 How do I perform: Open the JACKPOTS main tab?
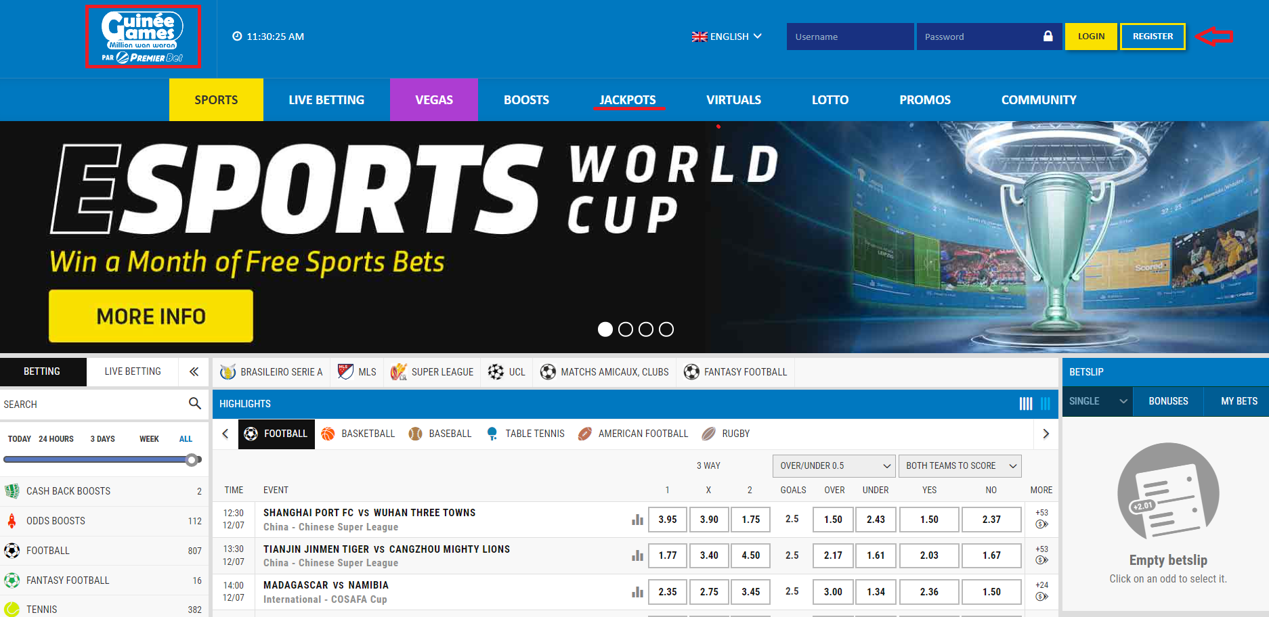(x=628, y=100)
